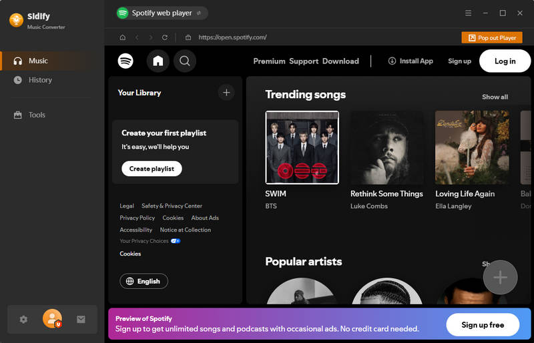
Task: Click the Rethink Some Things title
Action: [x=386, y=194]
